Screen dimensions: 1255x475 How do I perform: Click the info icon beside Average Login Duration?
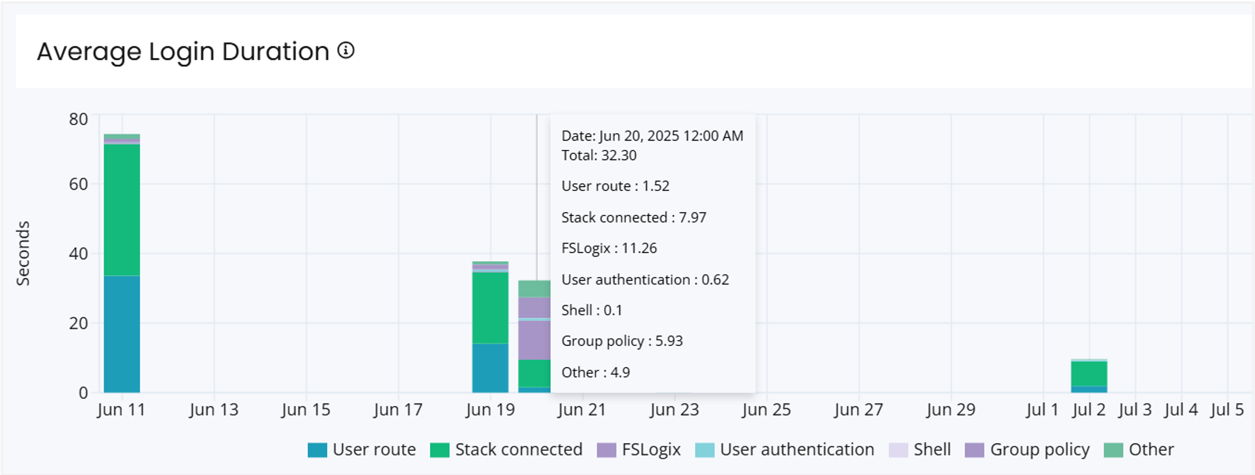point(345,51)
